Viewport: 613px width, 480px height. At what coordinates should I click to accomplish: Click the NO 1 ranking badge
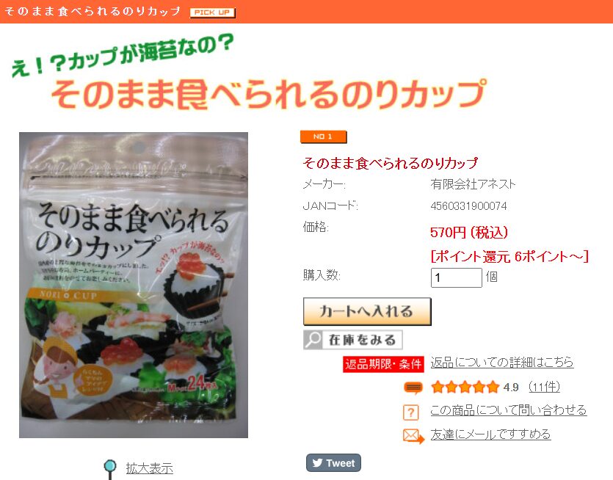coord(323,137)
